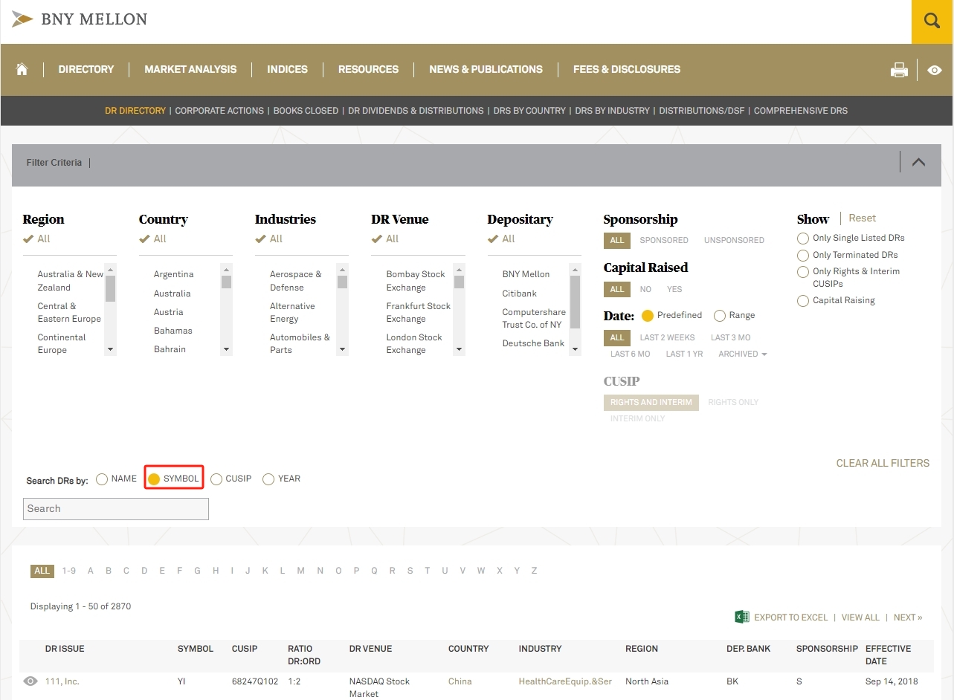Image resolution: width=954 pixels, height=700 pixels.
Task: Go to home via house icon
Action: (22, 69)
